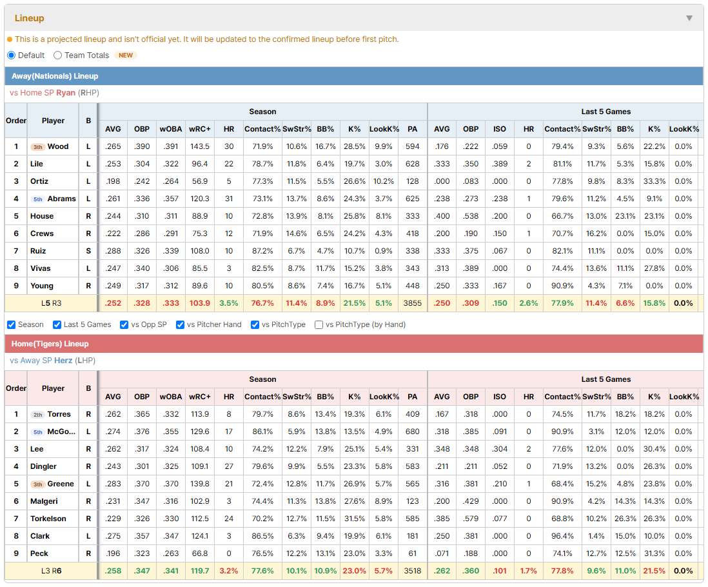Viewport: 708px width, 587px height.
Task: Select the Default view radio button
Action: (12, 55)
